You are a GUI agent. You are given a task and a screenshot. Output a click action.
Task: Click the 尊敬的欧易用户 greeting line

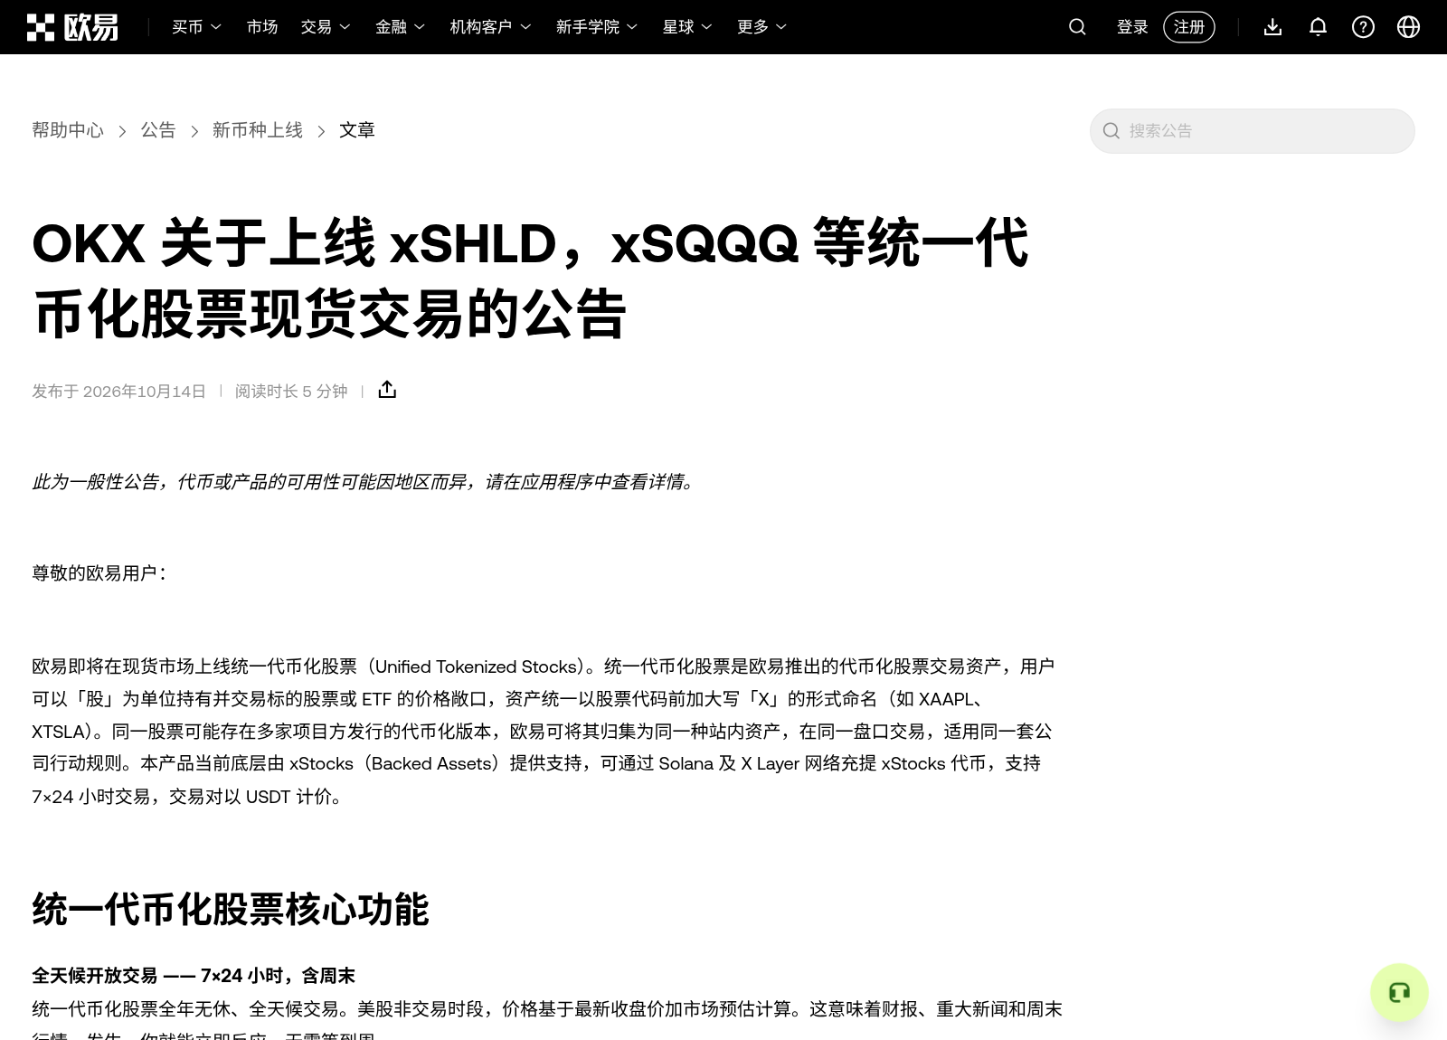[99, 573]
